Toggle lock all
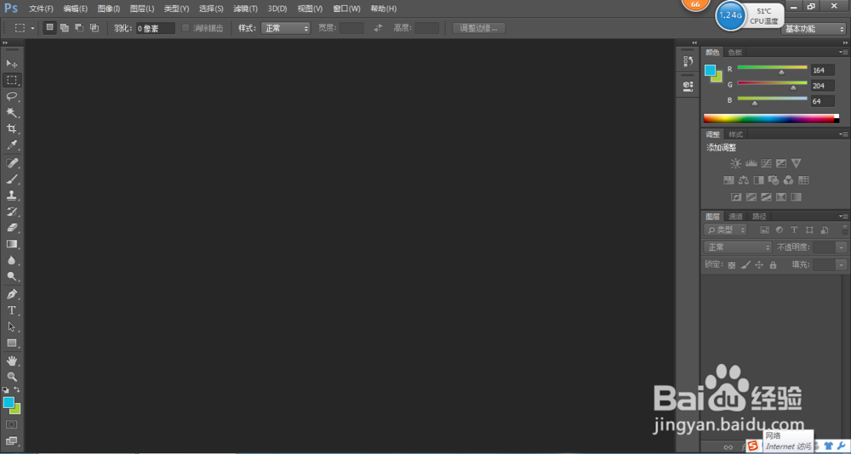The height and width of the screenshot is (454, 851). pyautogui.click(x=773, y=265)
